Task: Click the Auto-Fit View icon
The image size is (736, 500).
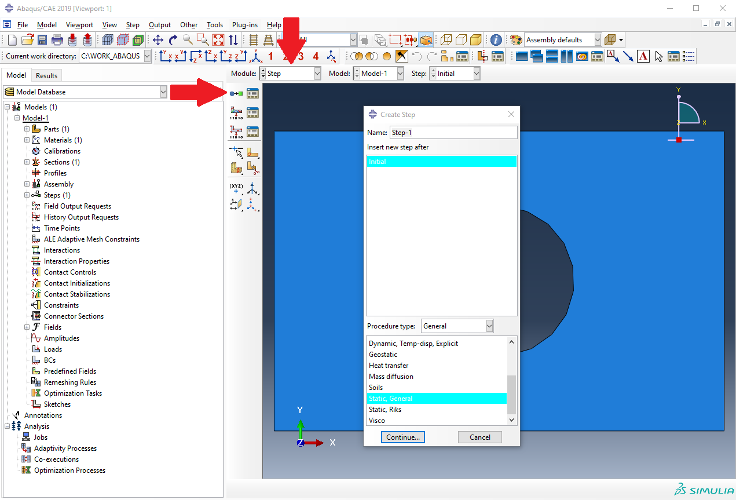Action: 218,40
